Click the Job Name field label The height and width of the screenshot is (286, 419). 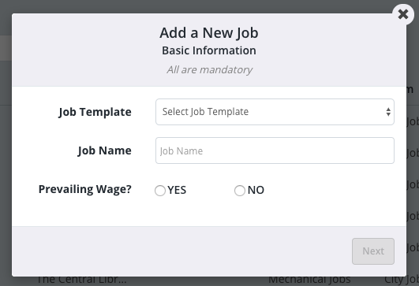click(105, 150)
